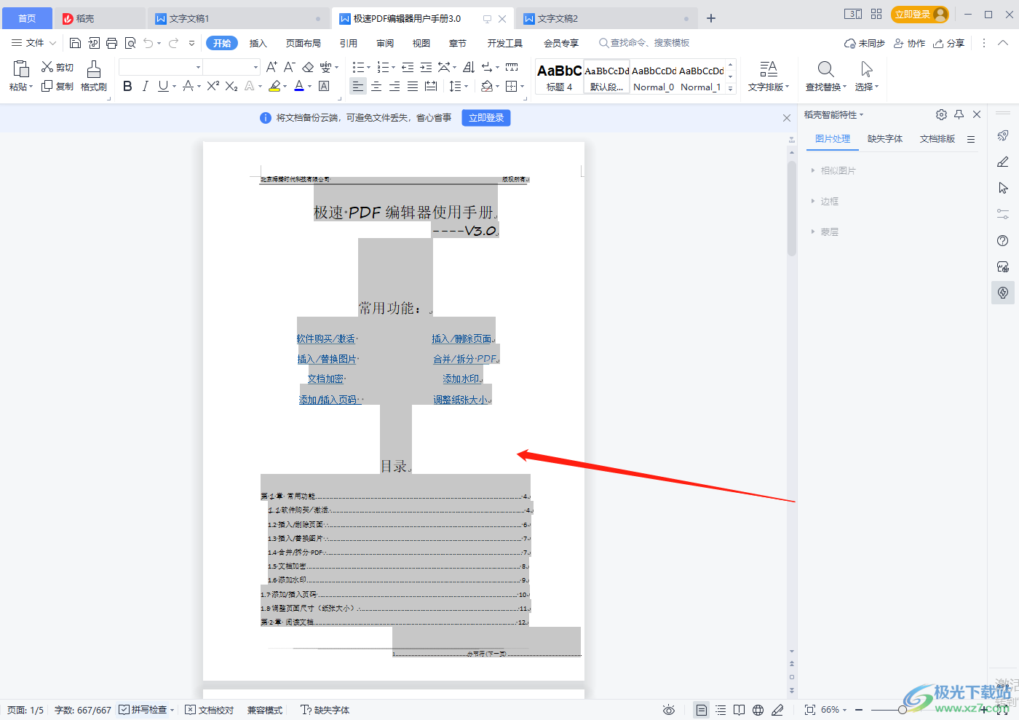Open the File menu dropdown

click(33, 43)
